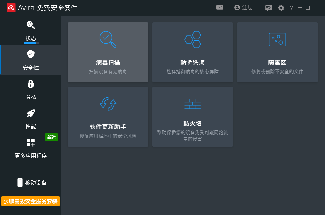Image resolution: width=325 pixels, height=215 pixels.
Task: Click the more apps grid-plus icon
Action: 31,143
